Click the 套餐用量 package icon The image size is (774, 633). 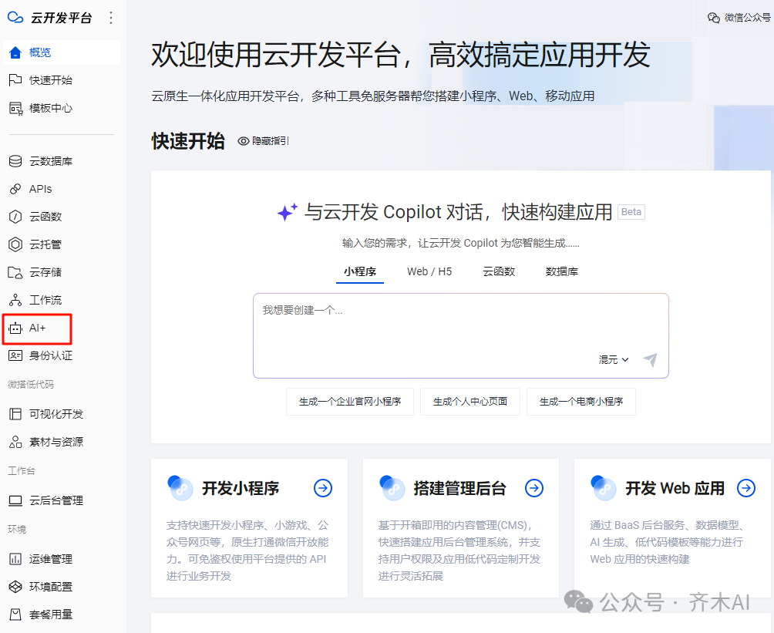(15, 614)
